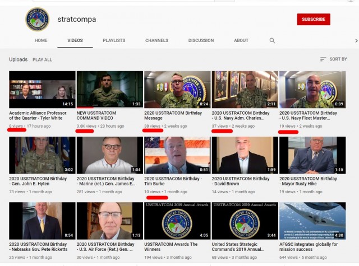
Task: Click the '68 views • 3 months ago' text
Action: pos(234,257)
